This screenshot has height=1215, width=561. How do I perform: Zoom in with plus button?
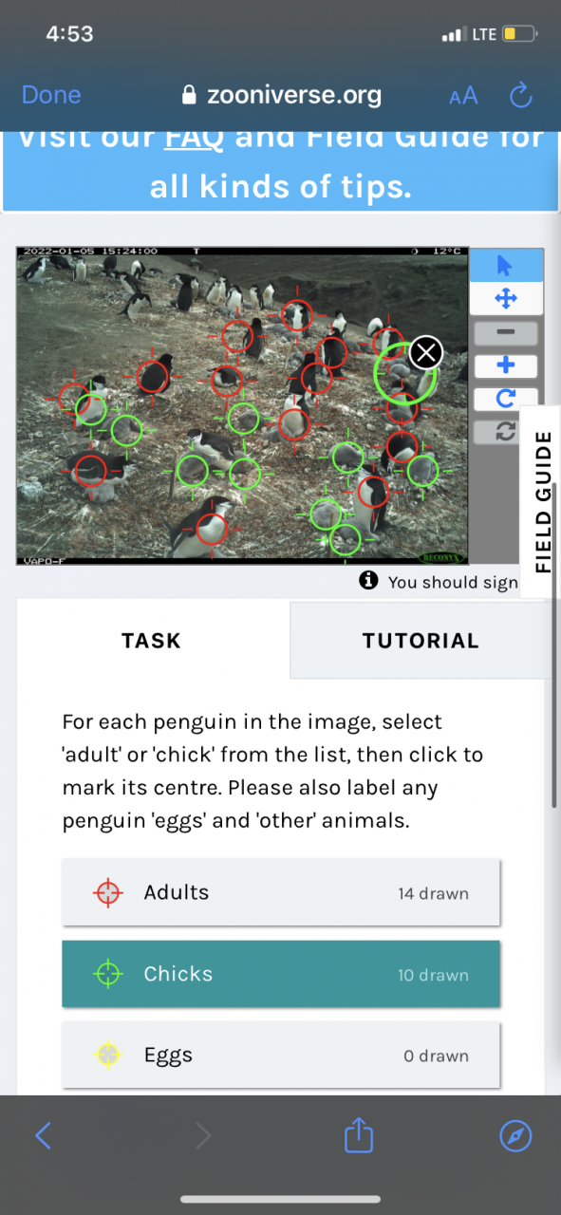click(x=505, y=365)
